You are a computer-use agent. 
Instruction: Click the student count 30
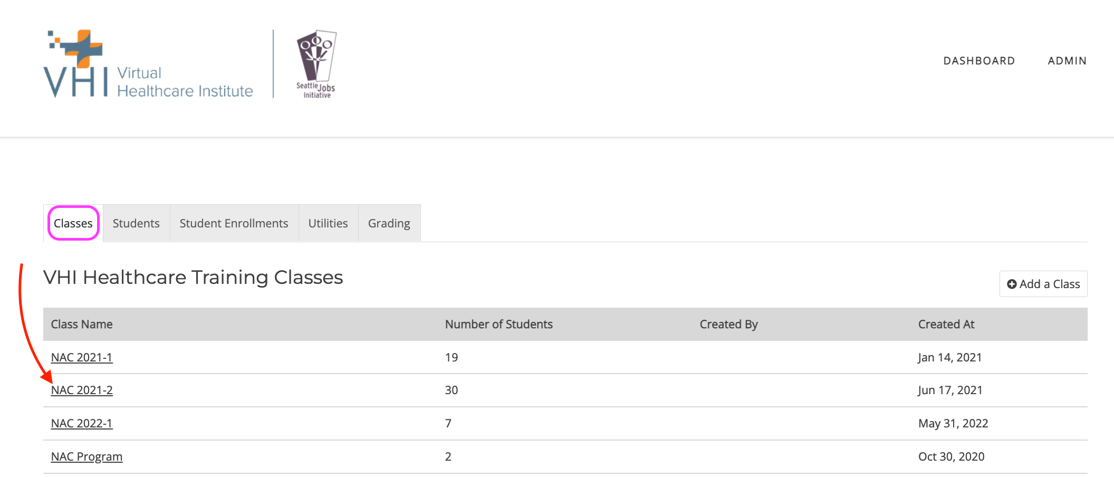point(452,390)
